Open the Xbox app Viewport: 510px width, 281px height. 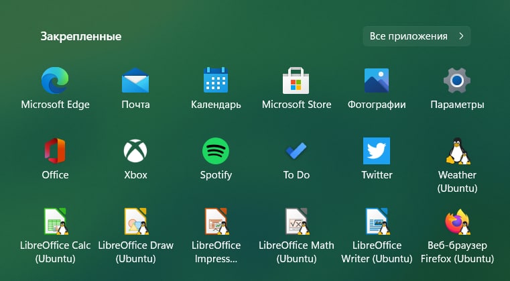[135, 151]
